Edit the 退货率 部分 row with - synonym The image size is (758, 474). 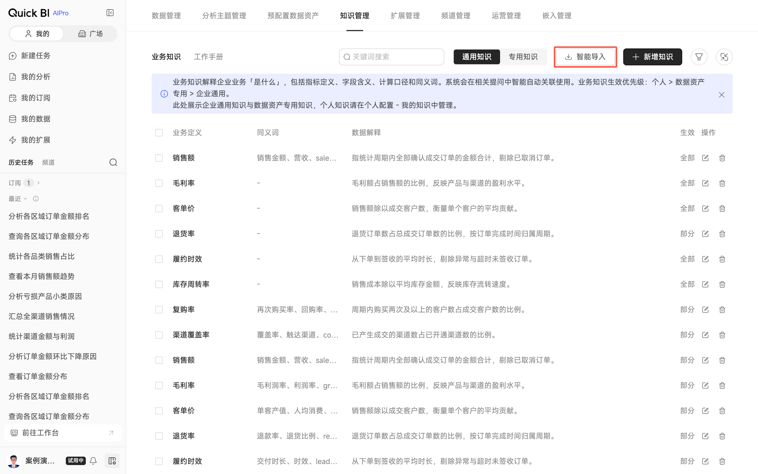point(705,234)
